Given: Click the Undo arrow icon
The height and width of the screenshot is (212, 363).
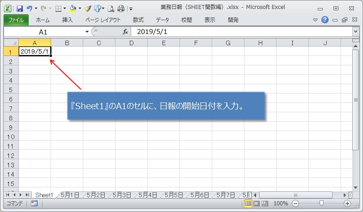Looking at the screenshot, I should click(x=30, y=8).
